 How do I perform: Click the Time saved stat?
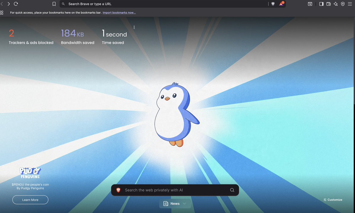(x=114, y=37)
